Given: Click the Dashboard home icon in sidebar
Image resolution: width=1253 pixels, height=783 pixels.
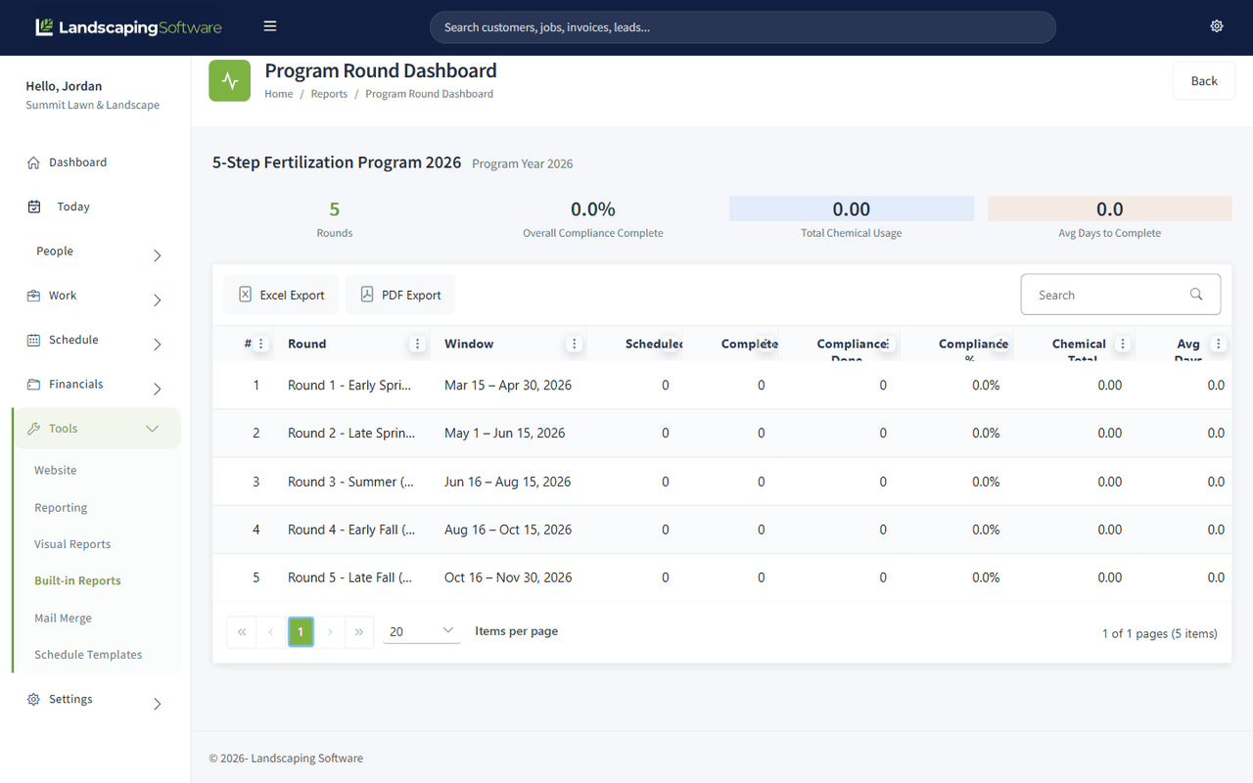Looking at the screenshot, I should (x=34, y=162).
